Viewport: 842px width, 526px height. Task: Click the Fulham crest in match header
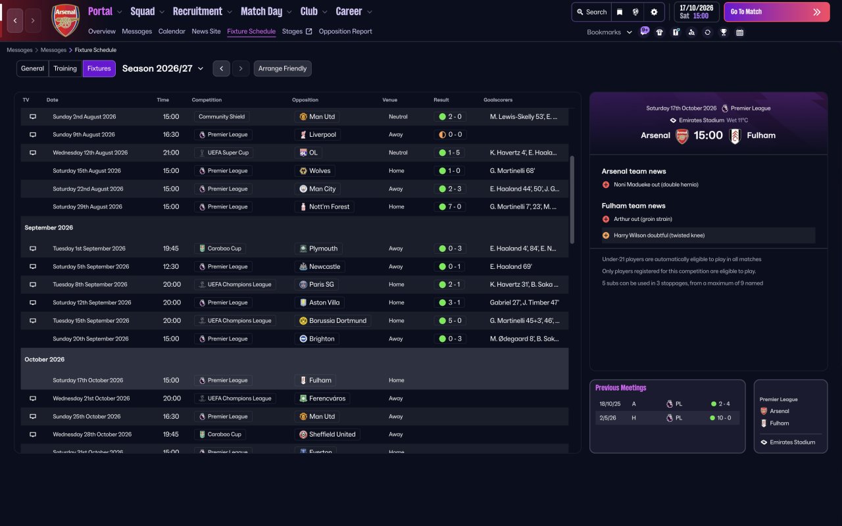[x=735, y=135]
